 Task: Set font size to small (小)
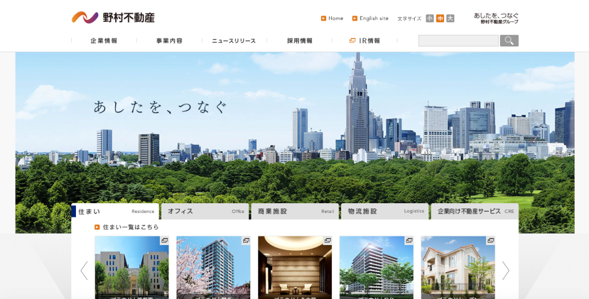coord(430,18)
